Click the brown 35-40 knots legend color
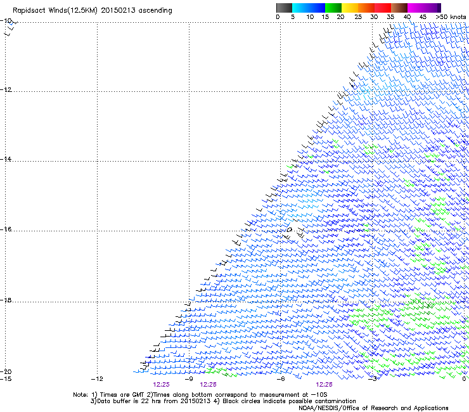The image size is (469, 412). coord(399,8)
